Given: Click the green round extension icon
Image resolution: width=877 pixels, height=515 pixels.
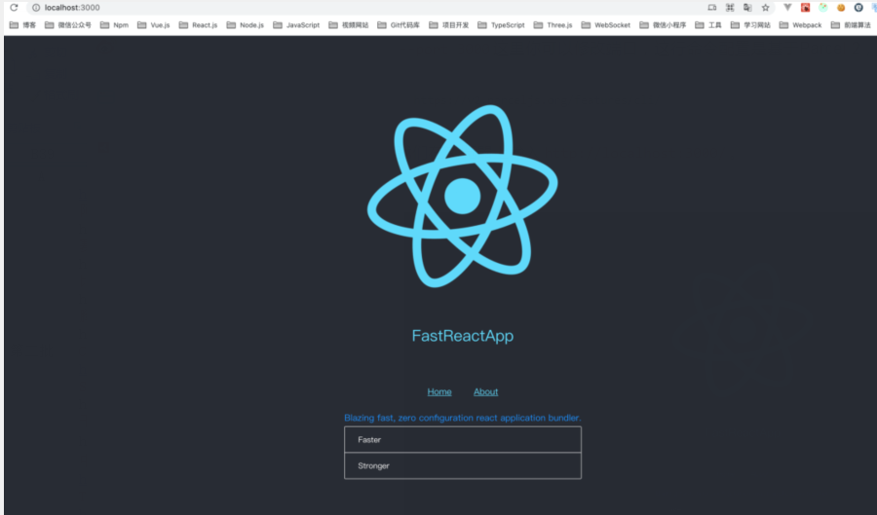Looking at the screenshot, I should click(822, 8).
